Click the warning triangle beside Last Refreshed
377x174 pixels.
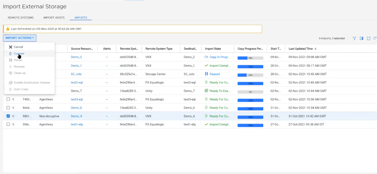[x=8, y=29]
